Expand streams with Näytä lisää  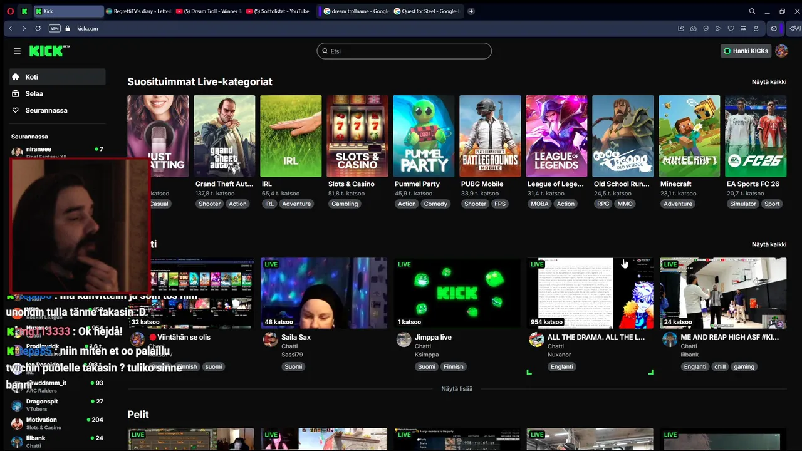[457, 389]
